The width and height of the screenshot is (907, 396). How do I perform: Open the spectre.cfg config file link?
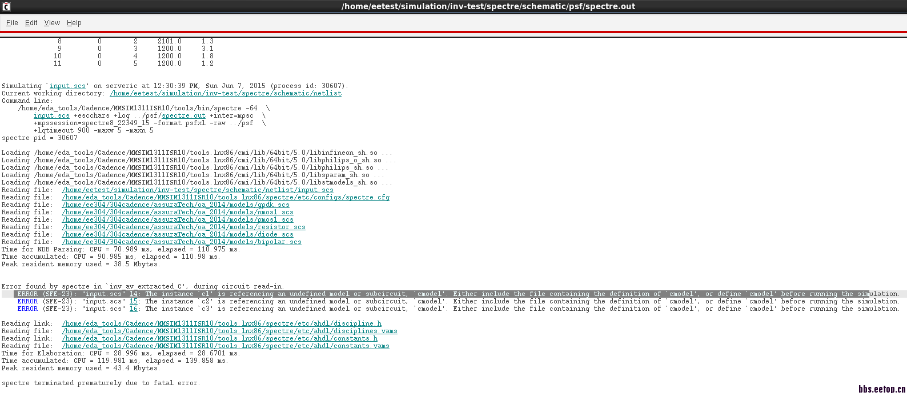(x=226, y=197)
